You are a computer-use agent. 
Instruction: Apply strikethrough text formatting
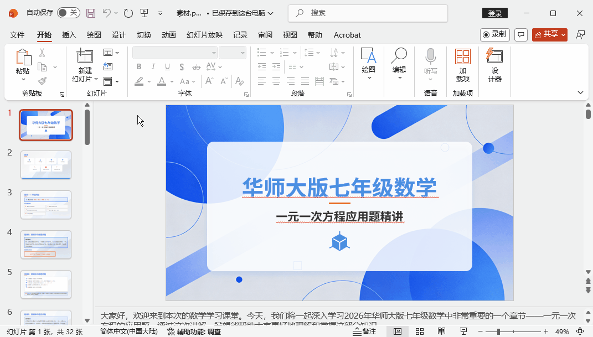click(x=196, y=67)
